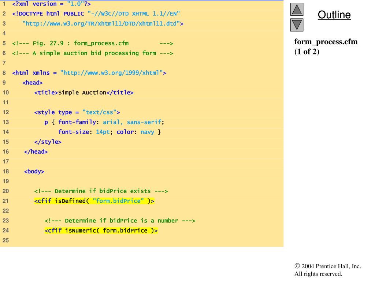Click the xml version declaration line
The height and width of the screenshot is (281, 375).
coord(51,4)
